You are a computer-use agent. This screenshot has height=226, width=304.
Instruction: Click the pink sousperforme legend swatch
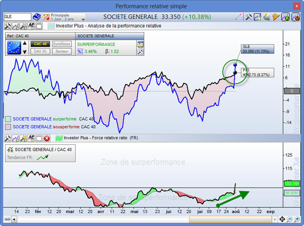pyautogui.click(x=8, y=127)
